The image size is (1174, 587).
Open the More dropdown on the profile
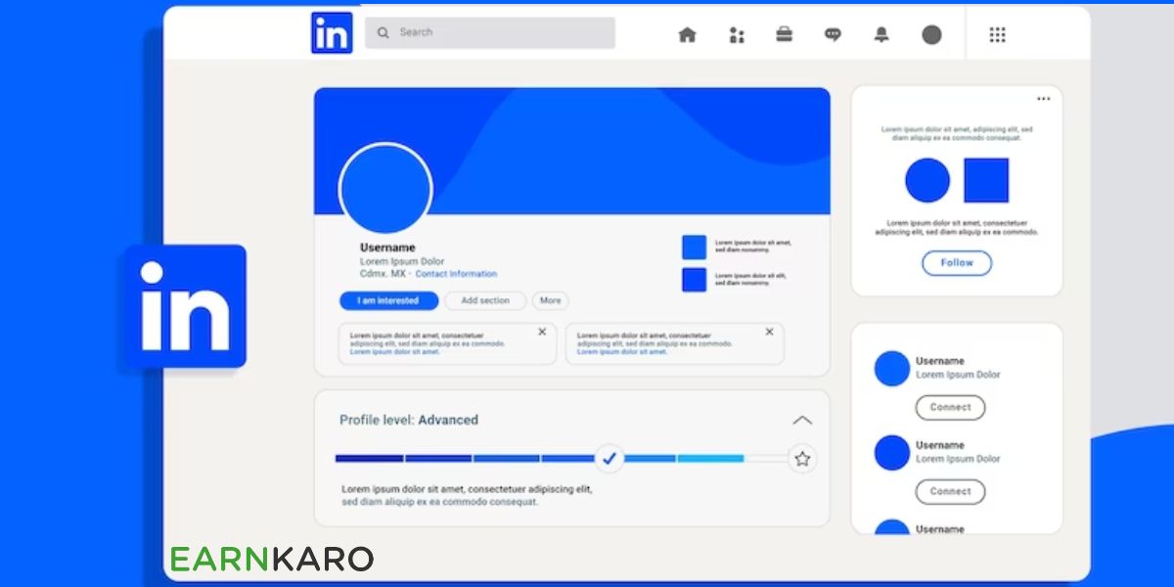click(x=550, y=300)
